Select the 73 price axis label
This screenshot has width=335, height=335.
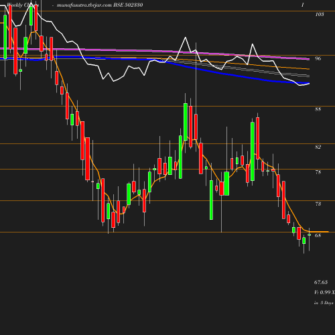pyautogui.click(x=318, y=204)
